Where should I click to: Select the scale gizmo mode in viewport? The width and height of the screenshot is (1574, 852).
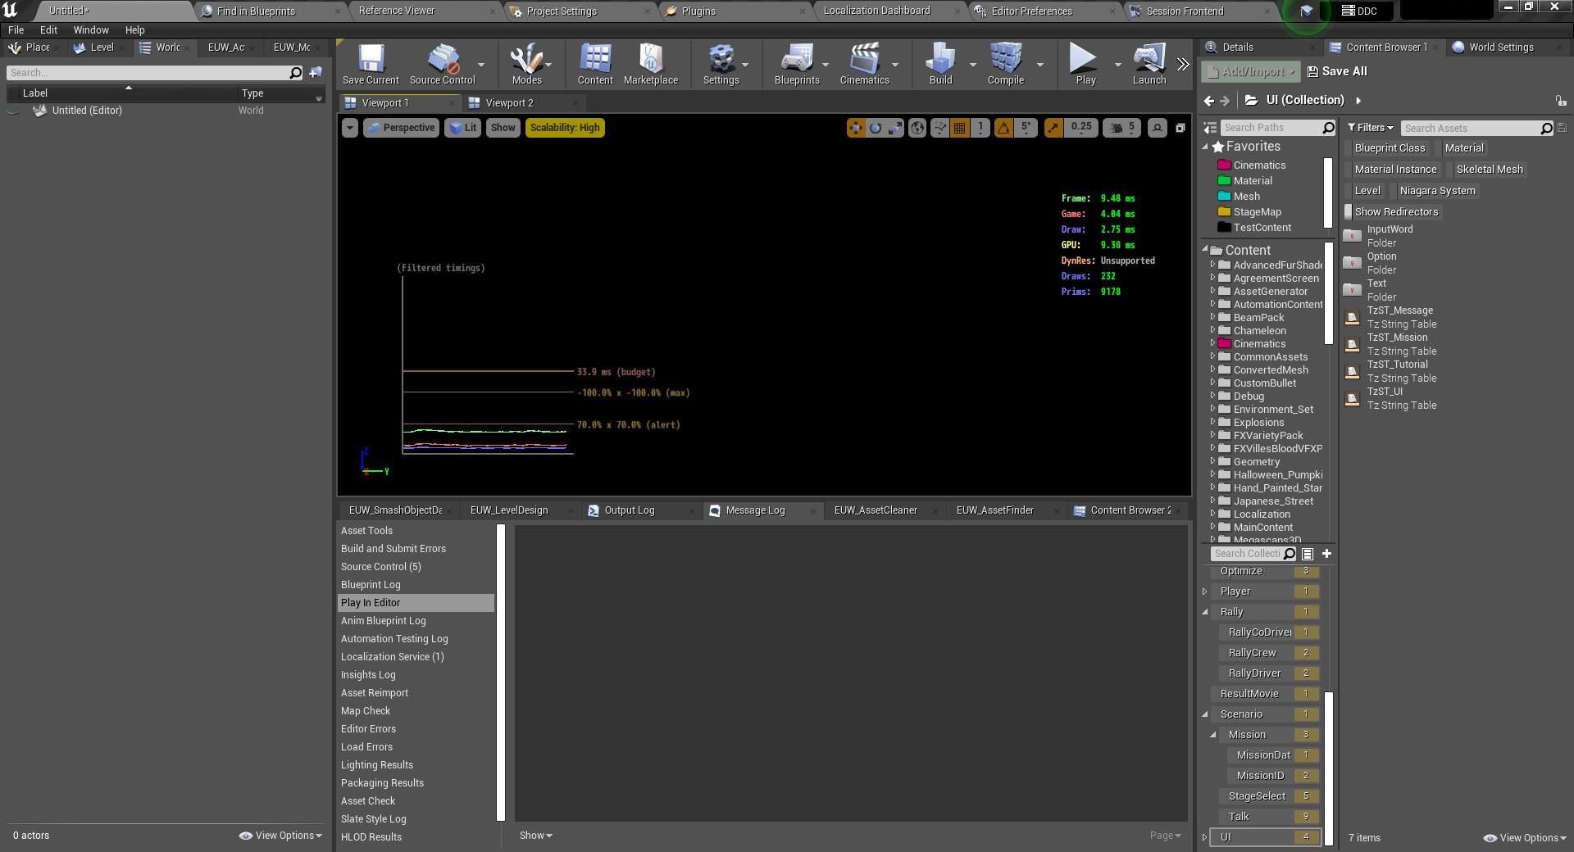pos(895,128)
